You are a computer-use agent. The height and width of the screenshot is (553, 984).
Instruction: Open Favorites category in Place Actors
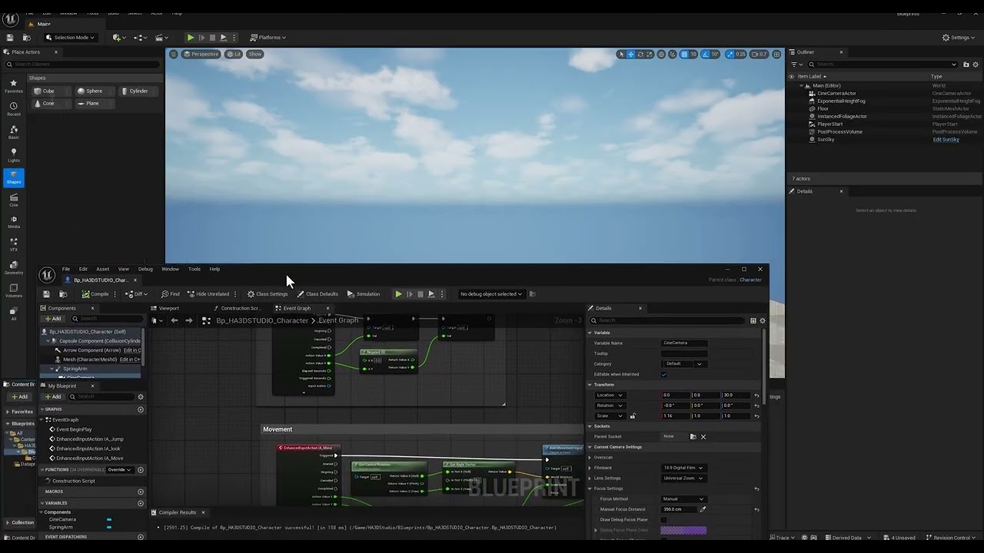point(14,86)
